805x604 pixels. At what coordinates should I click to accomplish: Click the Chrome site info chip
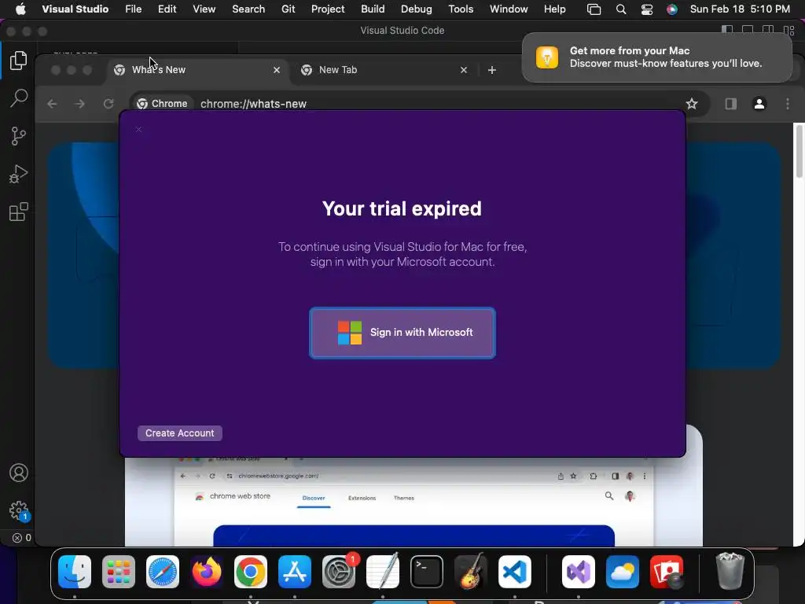162,104
